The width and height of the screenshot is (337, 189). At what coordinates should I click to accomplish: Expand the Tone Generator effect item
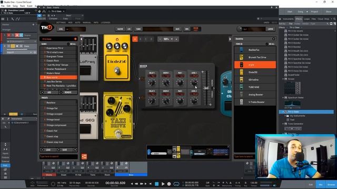(x=283, y=124)
